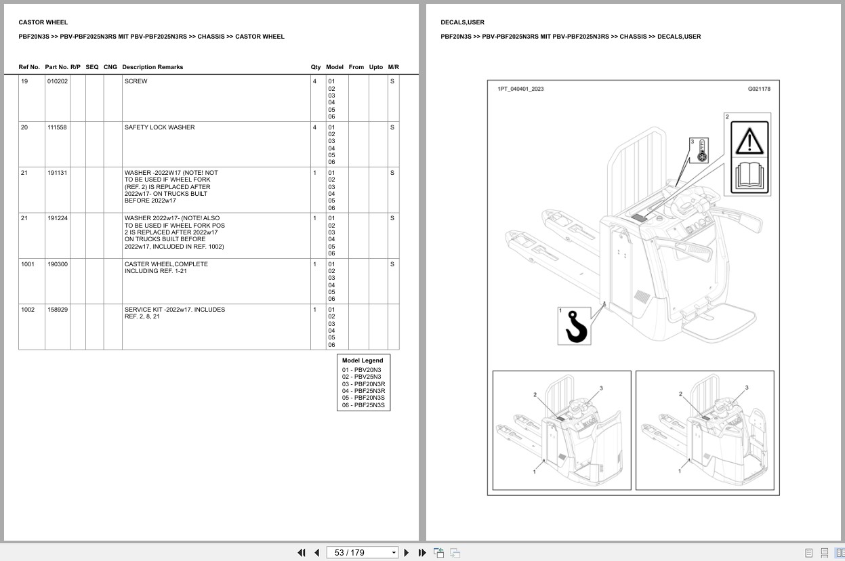This screenshot has width=845, height=561.
Task: Switch to continuous page view
Action: click(x=824, y=553)
